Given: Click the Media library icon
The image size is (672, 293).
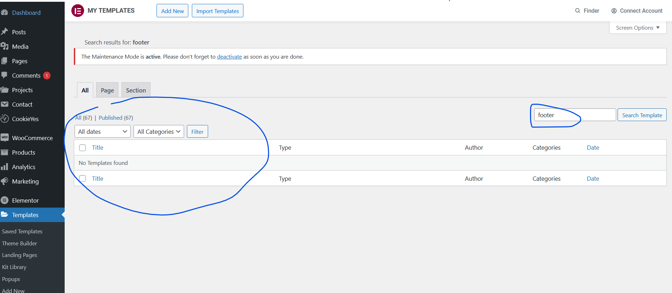Looking at the screenshot, I should click(4, 46).
